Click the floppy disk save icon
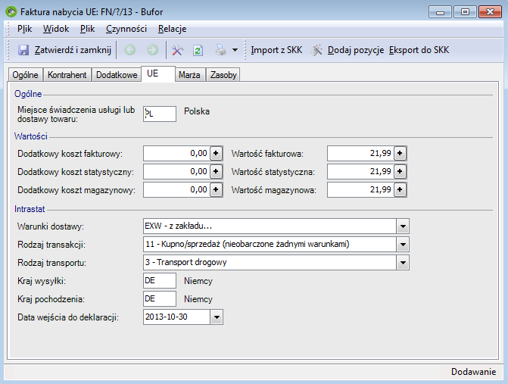Screen dimensions: 508x384 (x=23, y=50)
